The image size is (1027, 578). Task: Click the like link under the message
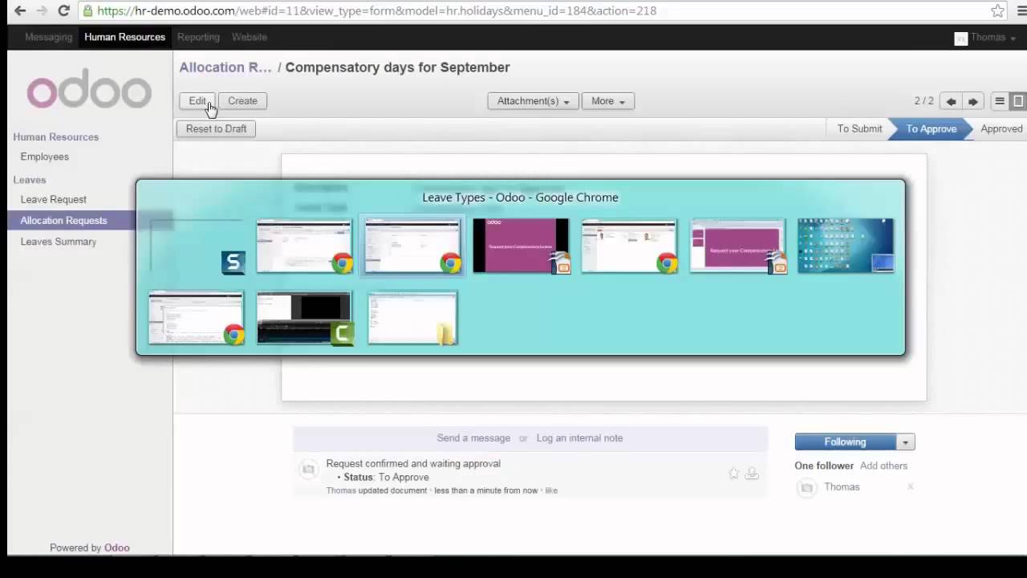pyautogui.click(x=551, y=490)
